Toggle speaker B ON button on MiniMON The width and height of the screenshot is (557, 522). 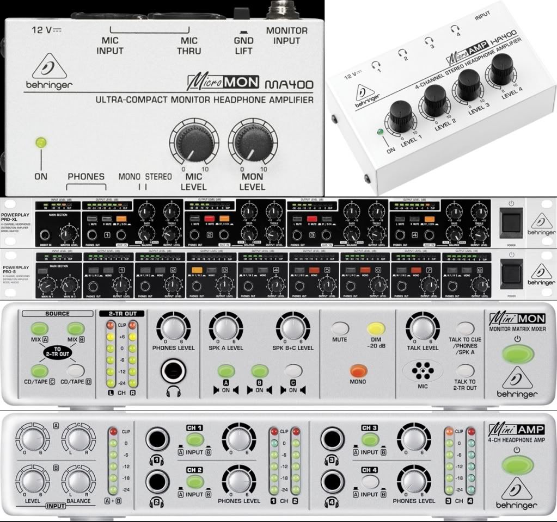(260, 371)
